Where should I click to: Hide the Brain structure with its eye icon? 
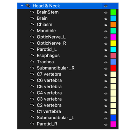106,19
